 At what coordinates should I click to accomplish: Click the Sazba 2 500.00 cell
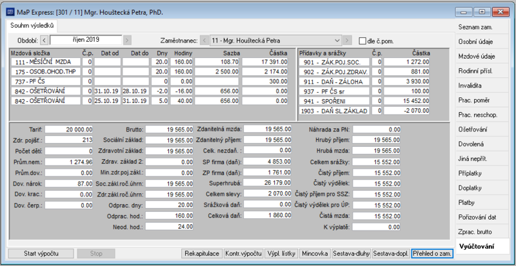217,71
